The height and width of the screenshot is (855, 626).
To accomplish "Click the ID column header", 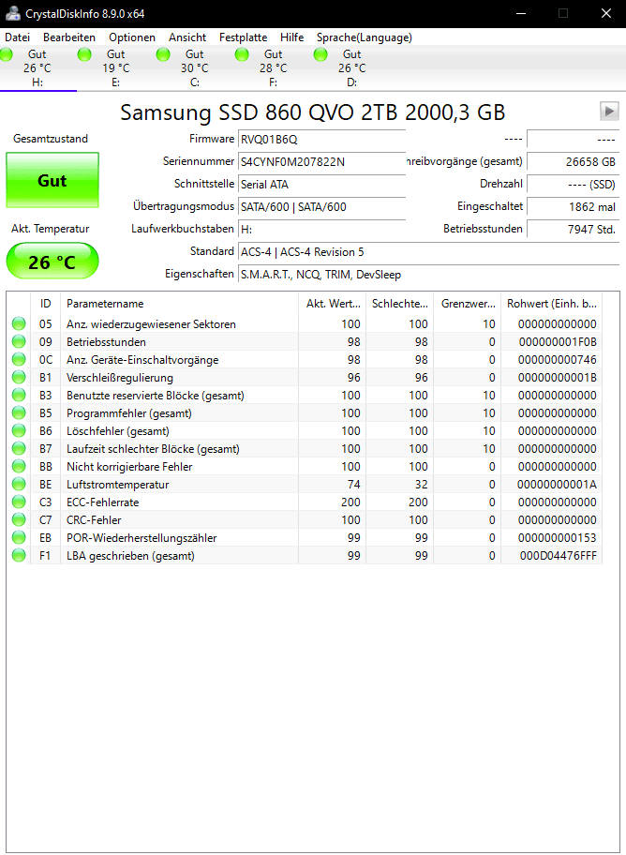I will click(x=46, y=304).
